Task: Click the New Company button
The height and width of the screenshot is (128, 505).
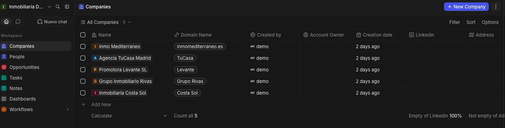Action: pyautogui.click(x=466, y=7)
